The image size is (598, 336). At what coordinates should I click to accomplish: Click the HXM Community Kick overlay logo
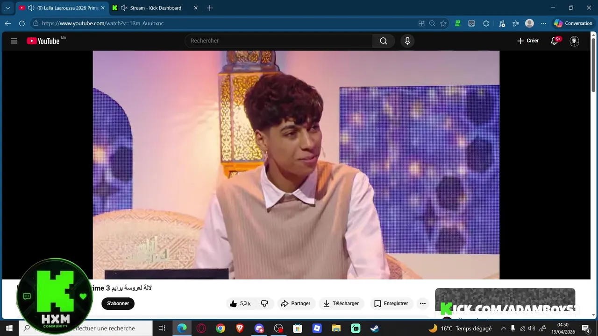coord(55,296)
